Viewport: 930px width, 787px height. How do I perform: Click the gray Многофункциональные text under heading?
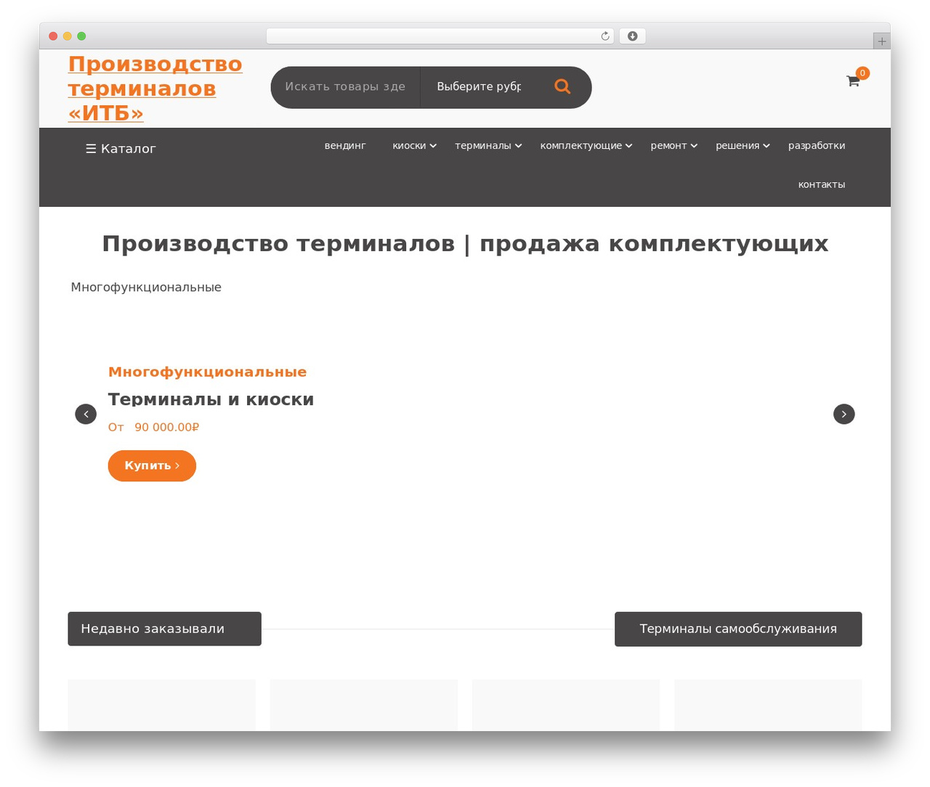[146, 288]
